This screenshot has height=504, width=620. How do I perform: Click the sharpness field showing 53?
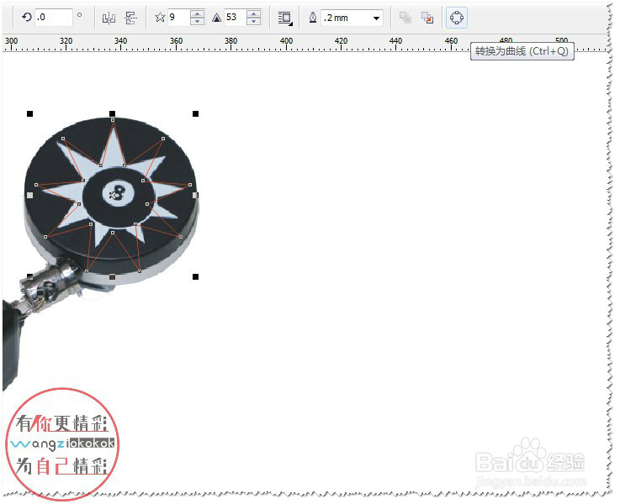(236, 18)
